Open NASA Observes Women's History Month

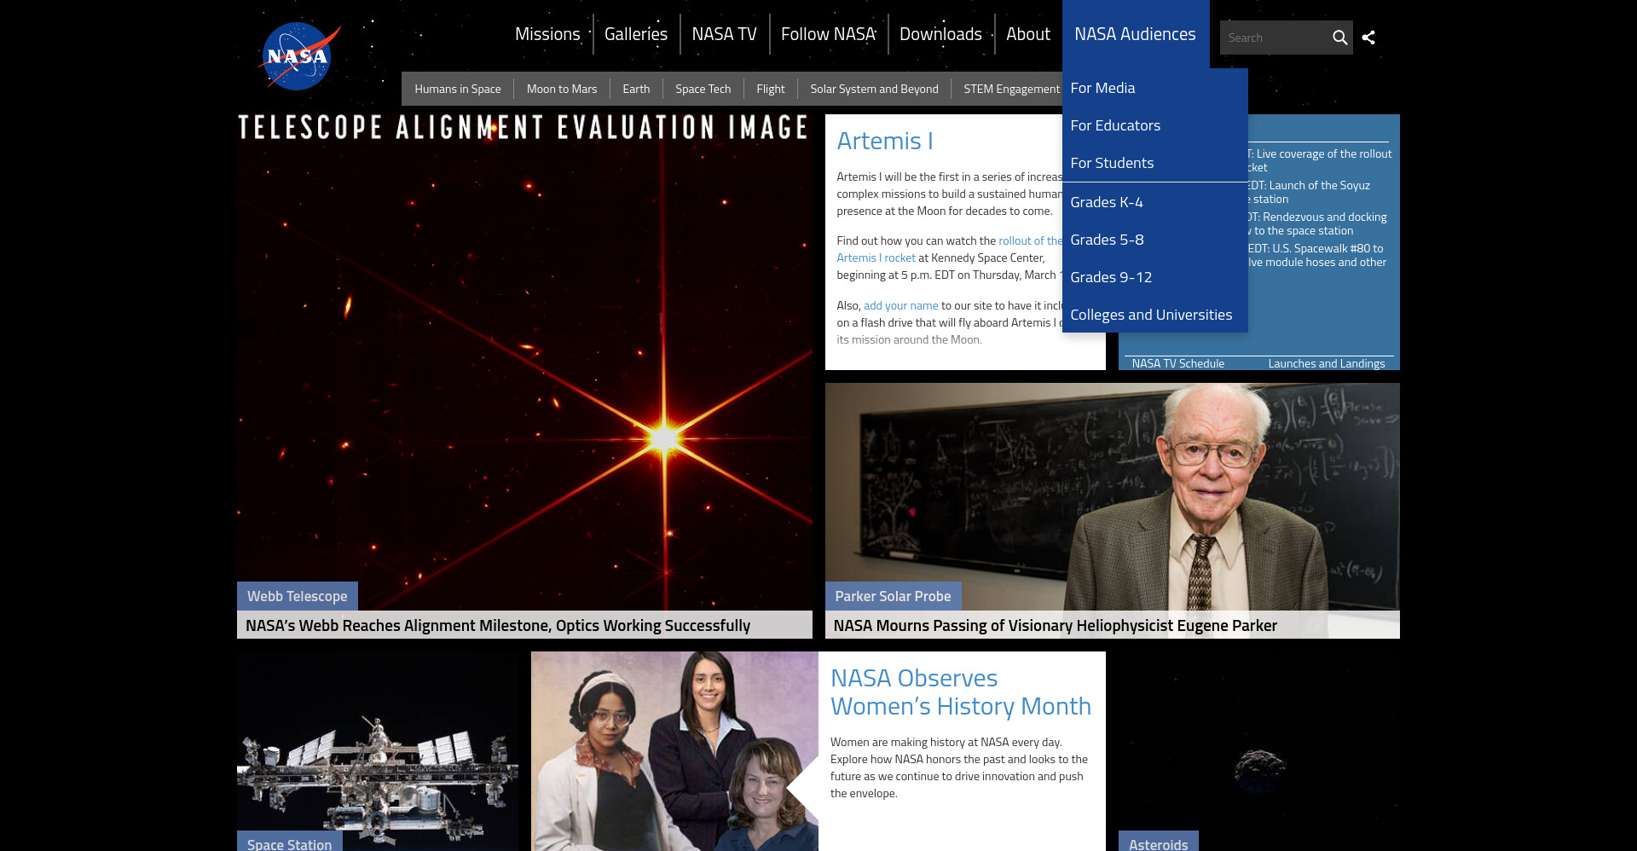pyautogui.click(x=961, y=692)
